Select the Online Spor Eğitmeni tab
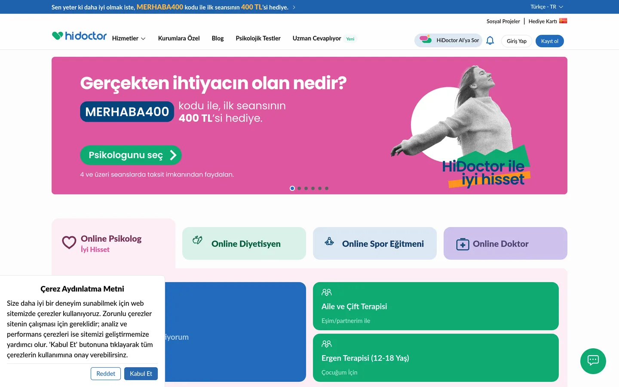The width and height of the screenshot is (619, 387). pos(375,243)
